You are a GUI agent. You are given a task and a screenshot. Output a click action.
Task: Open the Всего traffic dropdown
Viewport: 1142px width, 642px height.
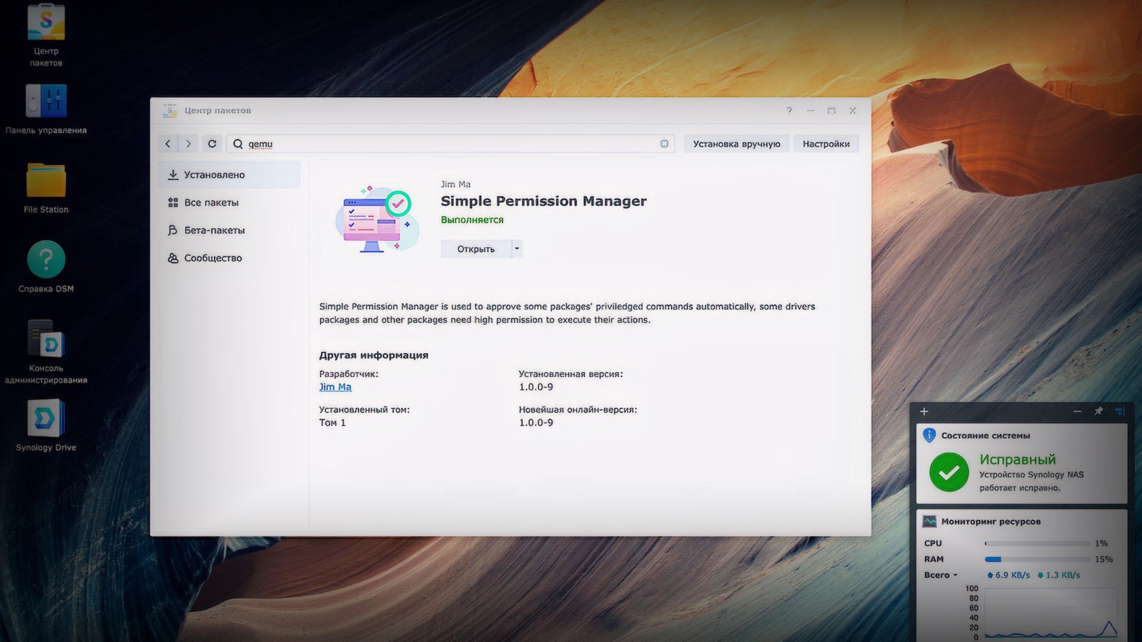[x=955, y=575]
